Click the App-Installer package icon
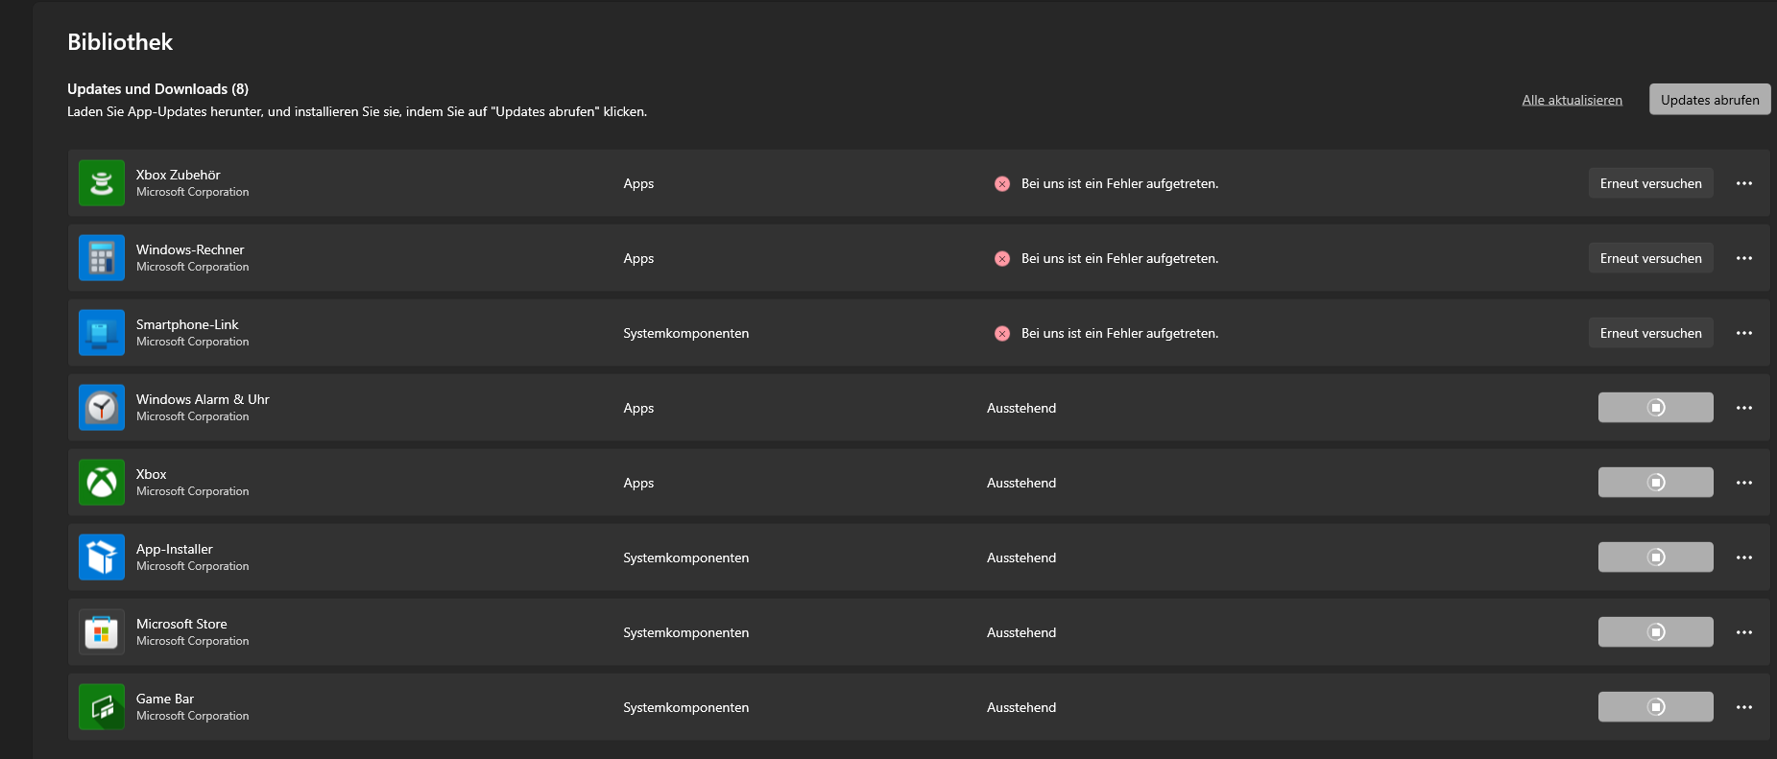The image size is (1777, 759). [102, 557]
